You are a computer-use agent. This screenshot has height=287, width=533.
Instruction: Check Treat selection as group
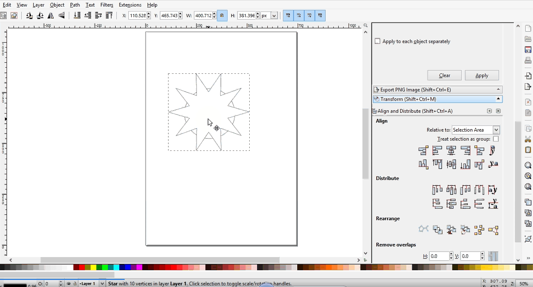pos(496,139)
